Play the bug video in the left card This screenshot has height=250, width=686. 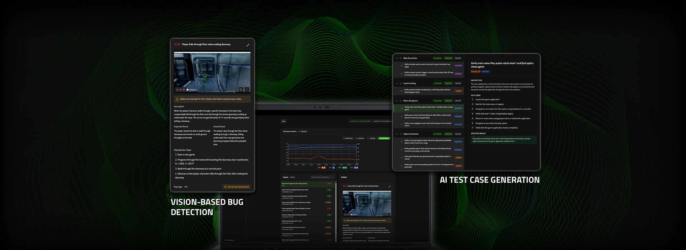tap(177, 90)
